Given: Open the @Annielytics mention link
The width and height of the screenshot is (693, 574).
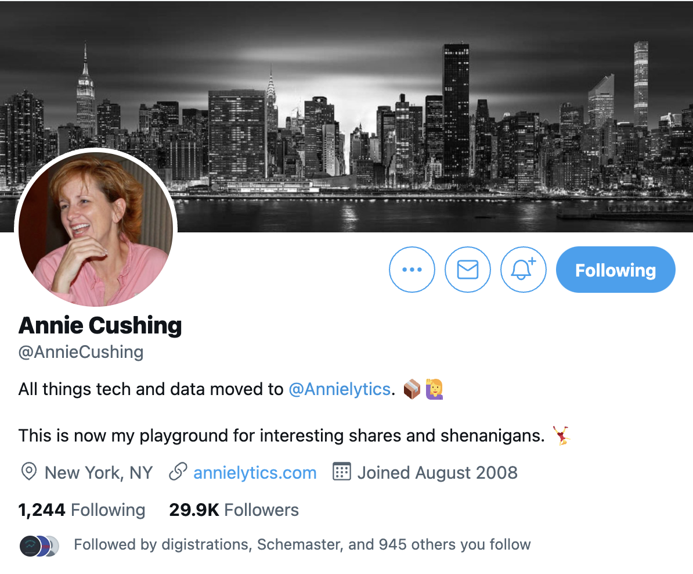Looking at the screenshot, I should 340,389.
